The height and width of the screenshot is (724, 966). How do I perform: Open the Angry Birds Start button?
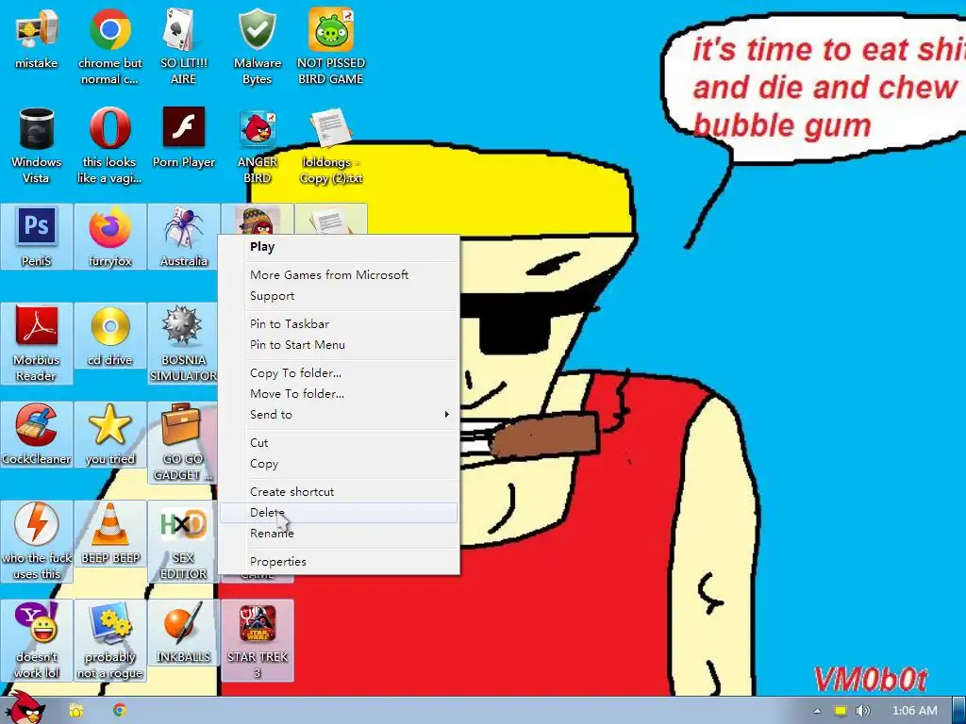(x=25, y=708)
